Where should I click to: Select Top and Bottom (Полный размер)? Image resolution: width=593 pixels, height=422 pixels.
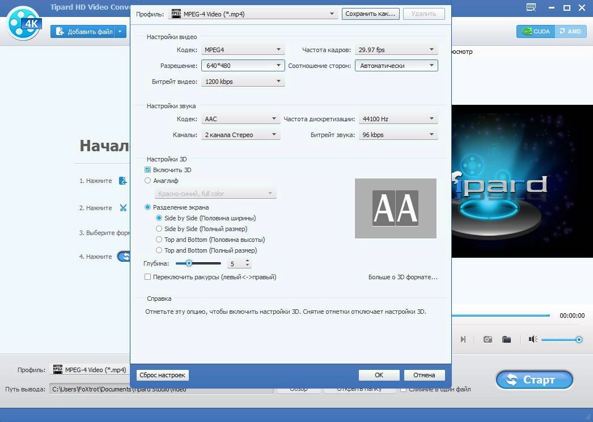coord(159,250)
